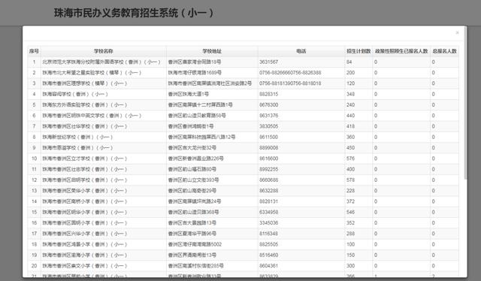481x281 pixels.
Task: Click phone number 8825505
Action: tap(269, 244)
